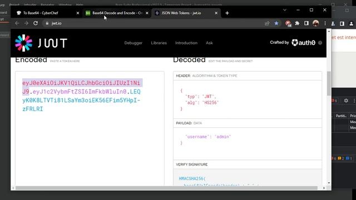Image resolution: width=356 pixels, height=200 pixels.
Task: Close the jwt.io tab
Action: tap(216, 13)
